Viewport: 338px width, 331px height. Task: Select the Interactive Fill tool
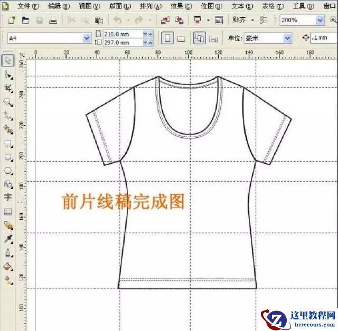[x=8, y=280]
